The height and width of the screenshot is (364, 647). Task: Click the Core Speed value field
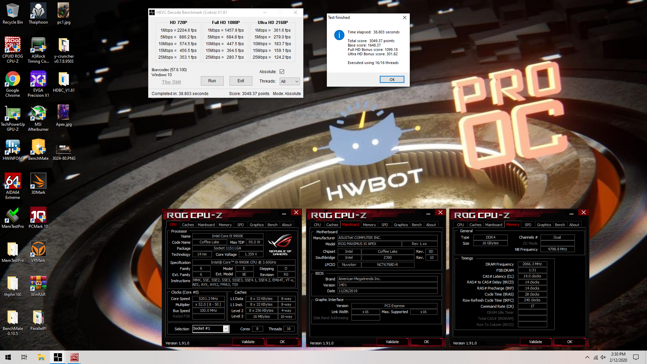click(208, 299)
